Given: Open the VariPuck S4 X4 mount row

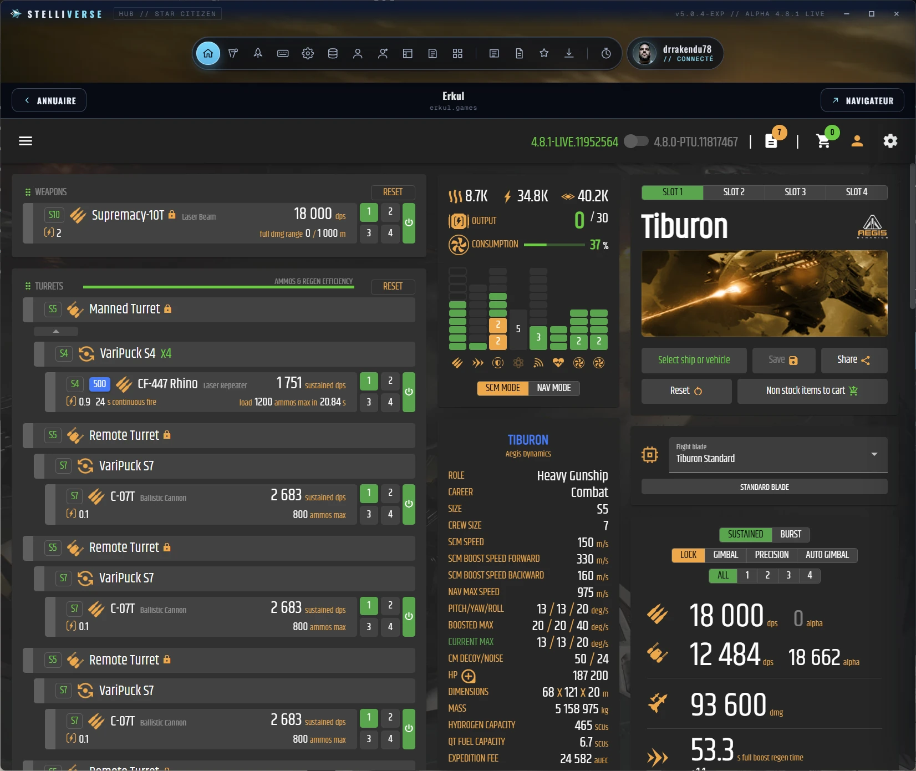Looking at the screenshot, I should click(225, 354).
